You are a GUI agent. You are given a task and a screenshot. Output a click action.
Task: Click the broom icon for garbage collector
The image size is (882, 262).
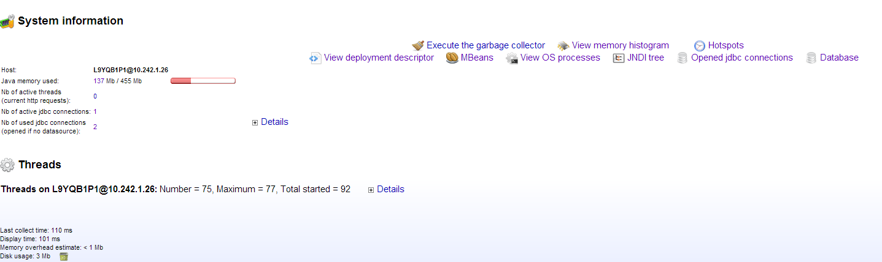[x=418, y=45]
